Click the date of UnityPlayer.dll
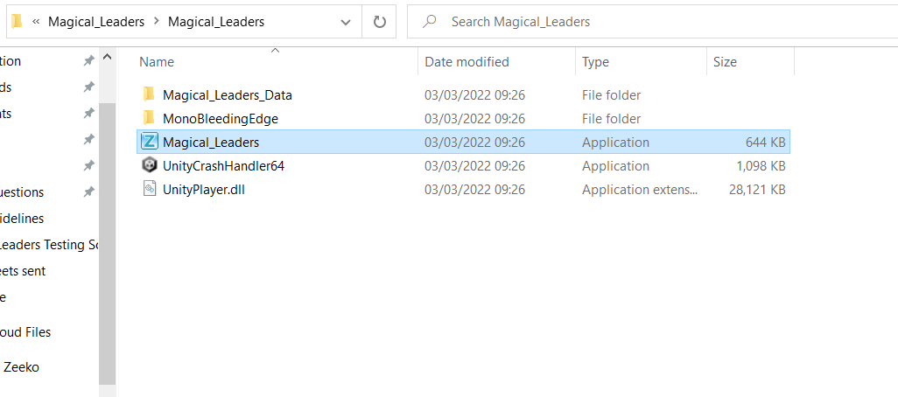 (474, 190)
